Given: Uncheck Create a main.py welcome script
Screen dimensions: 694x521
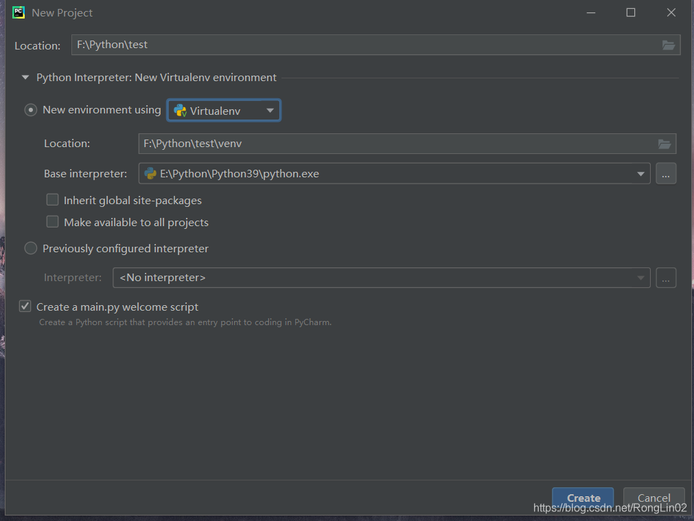Looking at the screenshot, I should click(25, 306).
